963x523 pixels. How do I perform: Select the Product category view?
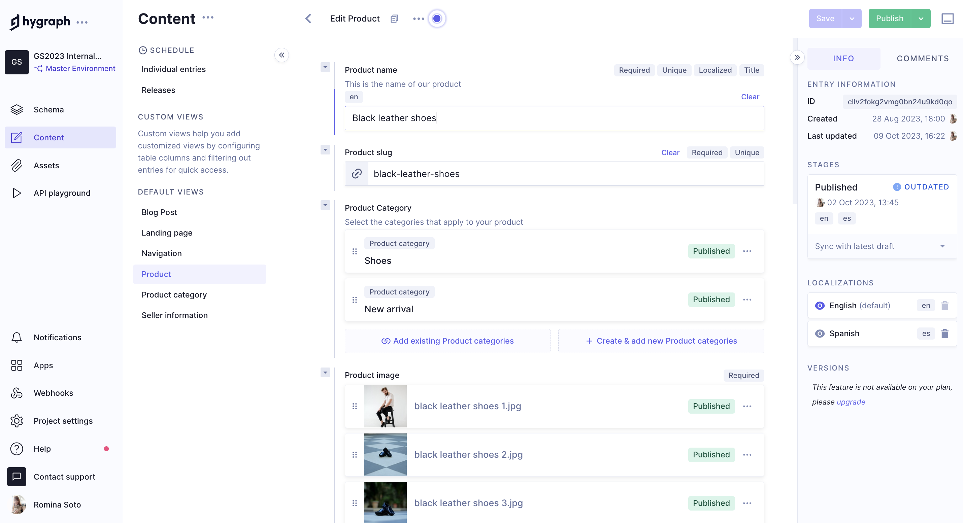pos(174,294)
